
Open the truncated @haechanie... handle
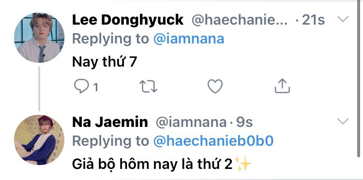[x=240, y=20]
